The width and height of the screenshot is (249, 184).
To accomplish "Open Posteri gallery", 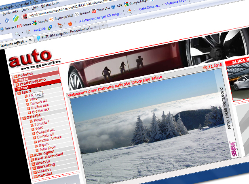I will 39,120.
